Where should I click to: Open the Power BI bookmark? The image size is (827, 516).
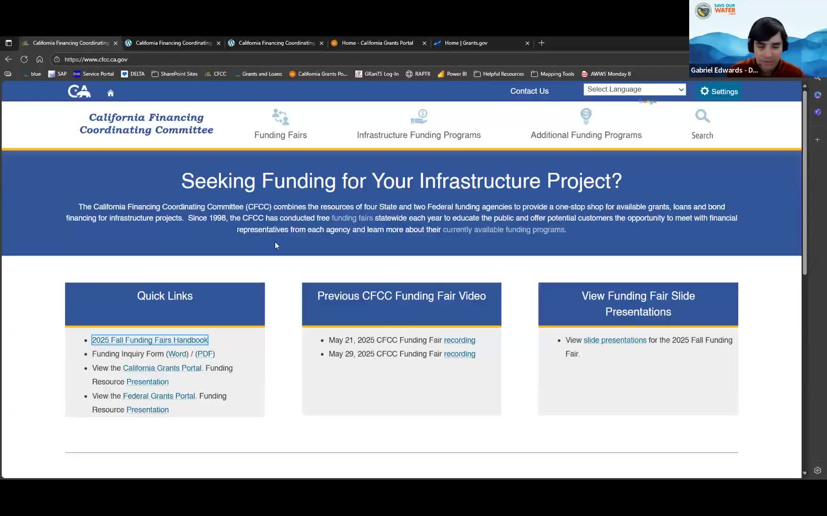pyautogui.click(x=451, y=74)
